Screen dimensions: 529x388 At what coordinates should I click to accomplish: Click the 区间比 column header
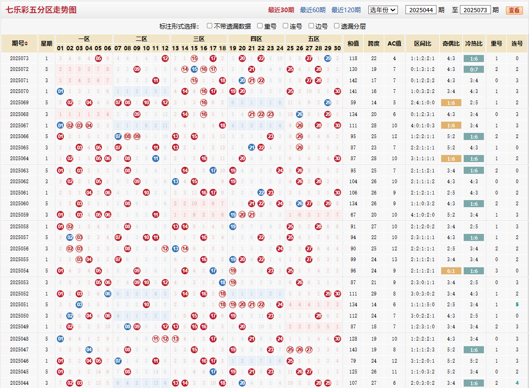(x=423, y=44)
